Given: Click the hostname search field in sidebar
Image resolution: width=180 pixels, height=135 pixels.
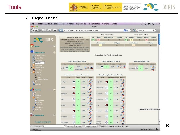Looking at the screenshot, I should click(39, 63).
